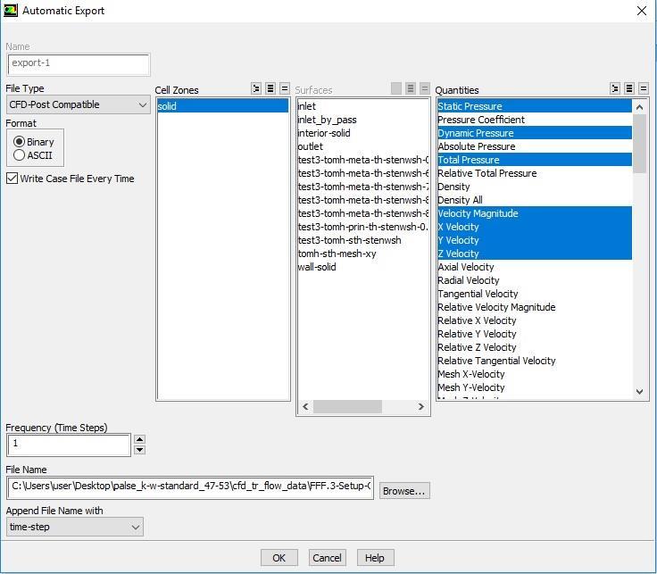Click Quantities list scroll up arrow
This screenshot has height=574, width=657.
(x=639, y=107)
